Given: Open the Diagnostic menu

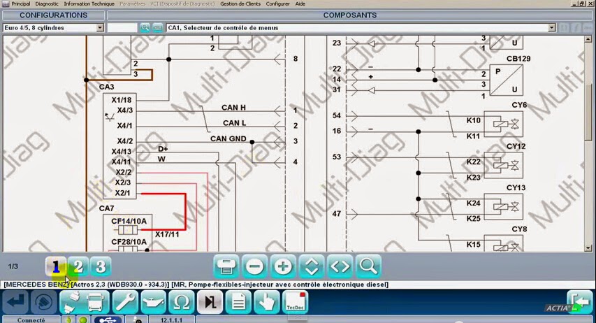Looking at the screenshot, I should click(x=47, y=3).
